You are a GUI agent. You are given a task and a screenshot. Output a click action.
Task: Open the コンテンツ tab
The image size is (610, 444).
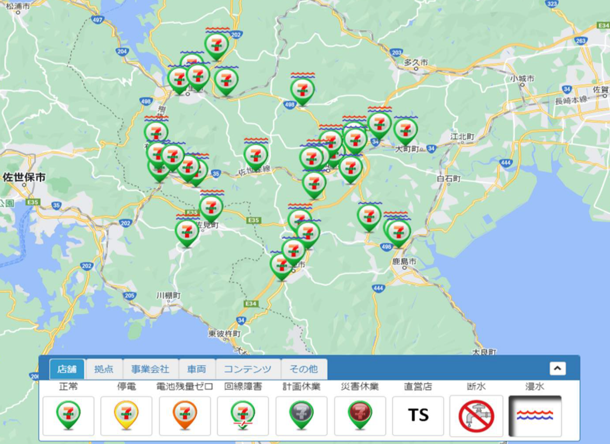246,370
